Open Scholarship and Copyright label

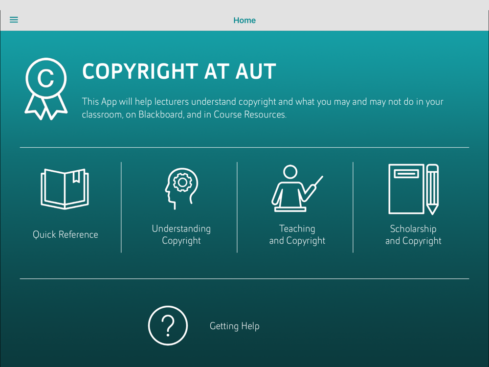(x=413, y=235)
